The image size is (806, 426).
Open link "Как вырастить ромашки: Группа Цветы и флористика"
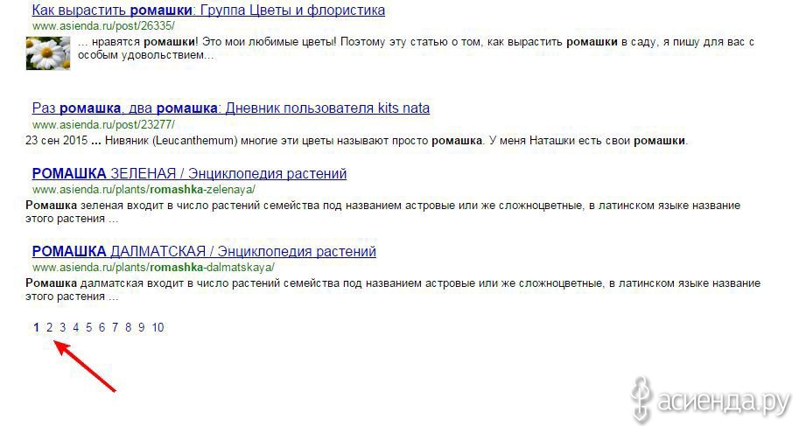point(208,10)
